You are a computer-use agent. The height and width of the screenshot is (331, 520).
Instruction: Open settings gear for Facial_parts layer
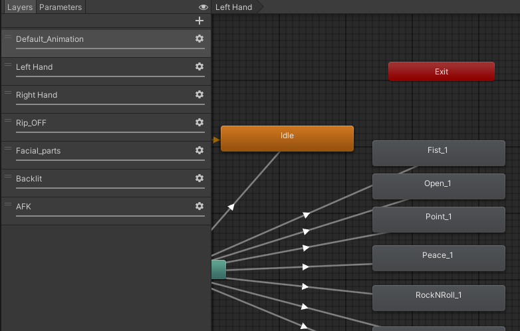tap(199, 150)
